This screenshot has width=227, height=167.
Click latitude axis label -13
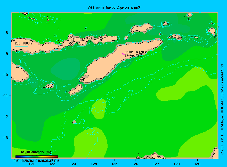(5, 138)
